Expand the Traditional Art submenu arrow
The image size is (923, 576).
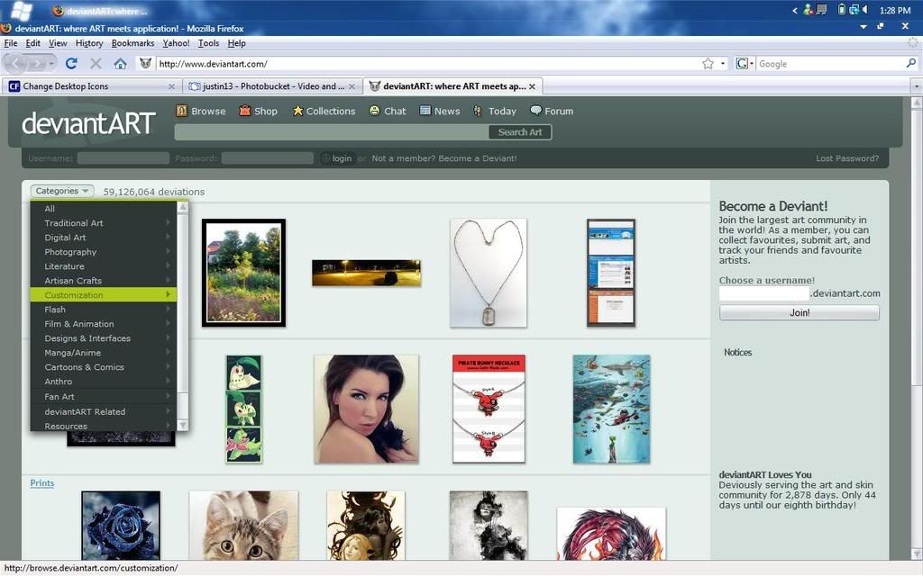[168, 223]
